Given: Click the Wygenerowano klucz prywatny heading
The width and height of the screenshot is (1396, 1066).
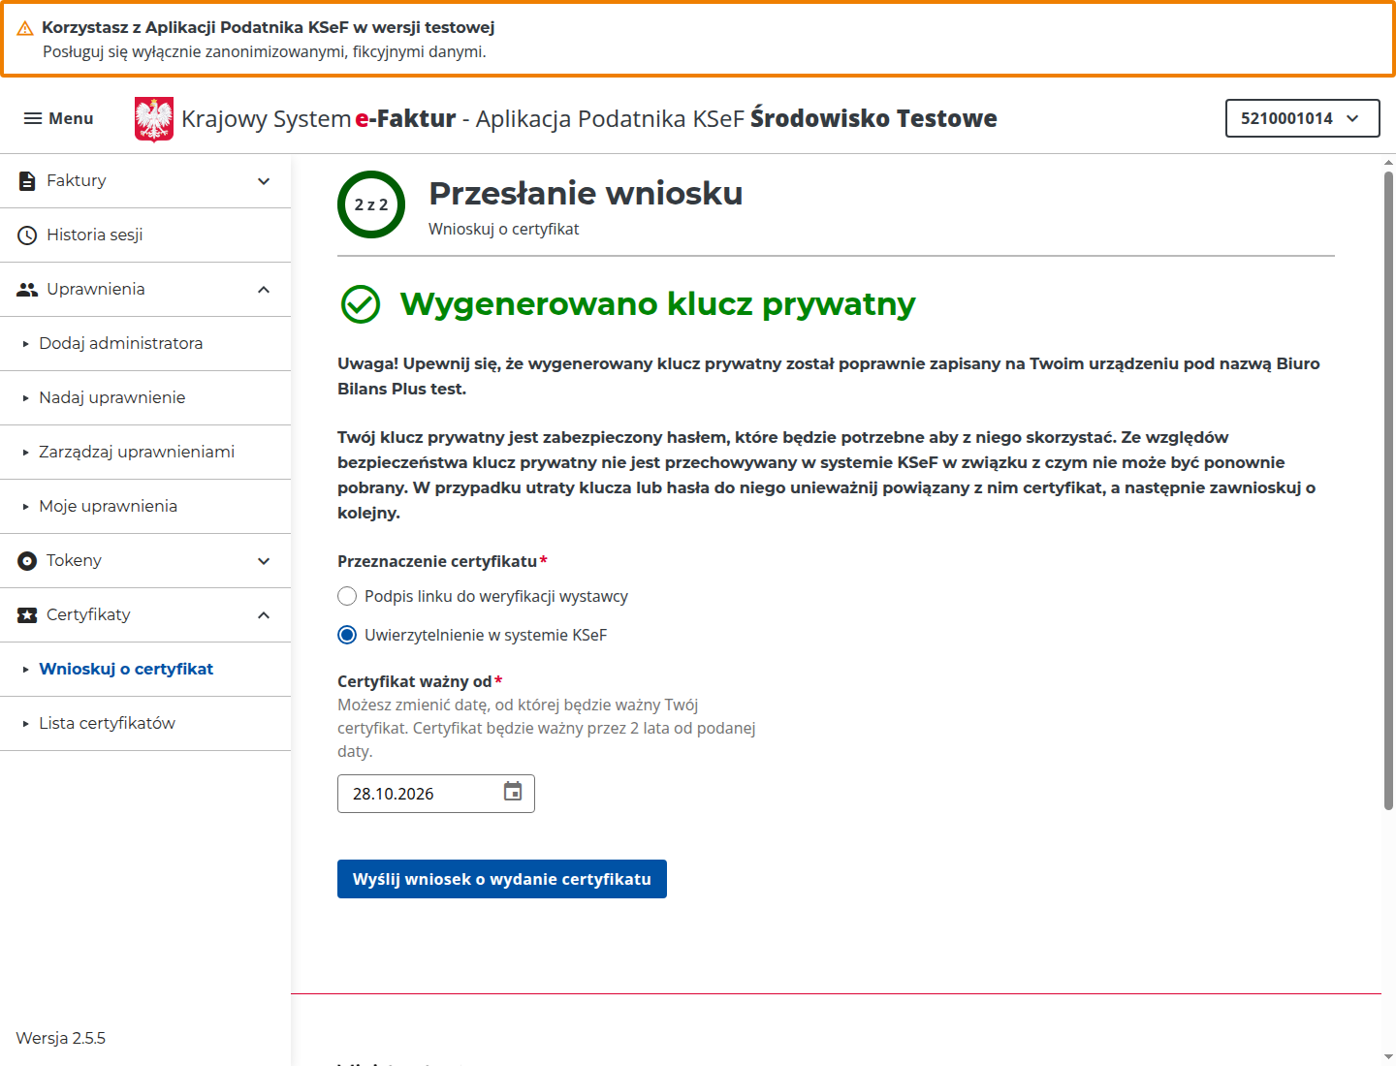Looking at the screenshot, I should [657, 304].
